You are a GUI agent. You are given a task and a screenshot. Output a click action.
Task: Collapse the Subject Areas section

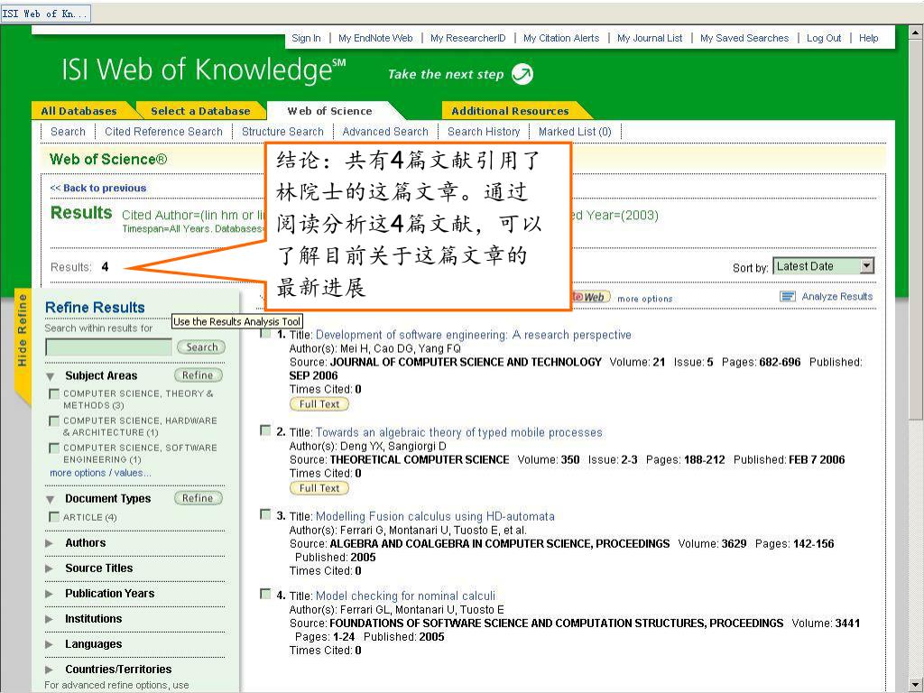pos(51,376)
